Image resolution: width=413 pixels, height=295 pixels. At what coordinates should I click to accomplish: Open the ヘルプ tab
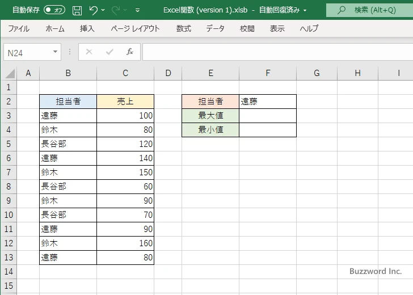tap(309, 28)
